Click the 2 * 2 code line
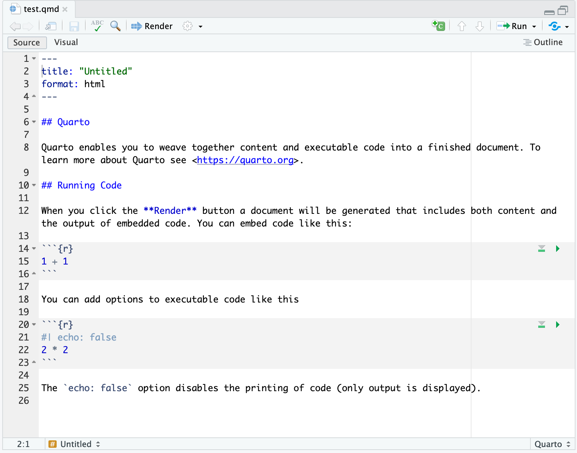Viewport: 577px width, 453px height. click(x=55, y=350)
